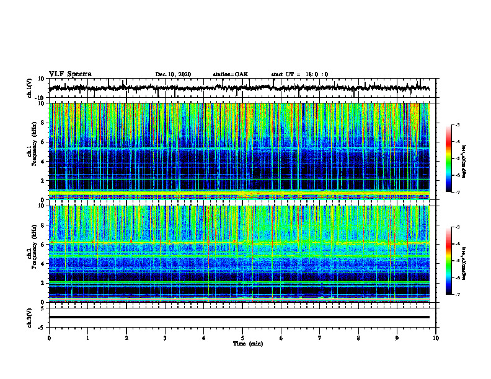491x379 pixels.
Task: Click the ch.2 color scale bar
Action: (x=449, y=261)
